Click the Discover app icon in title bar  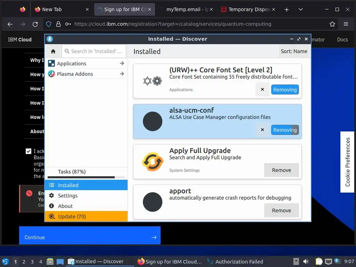[x=50, y=39]
